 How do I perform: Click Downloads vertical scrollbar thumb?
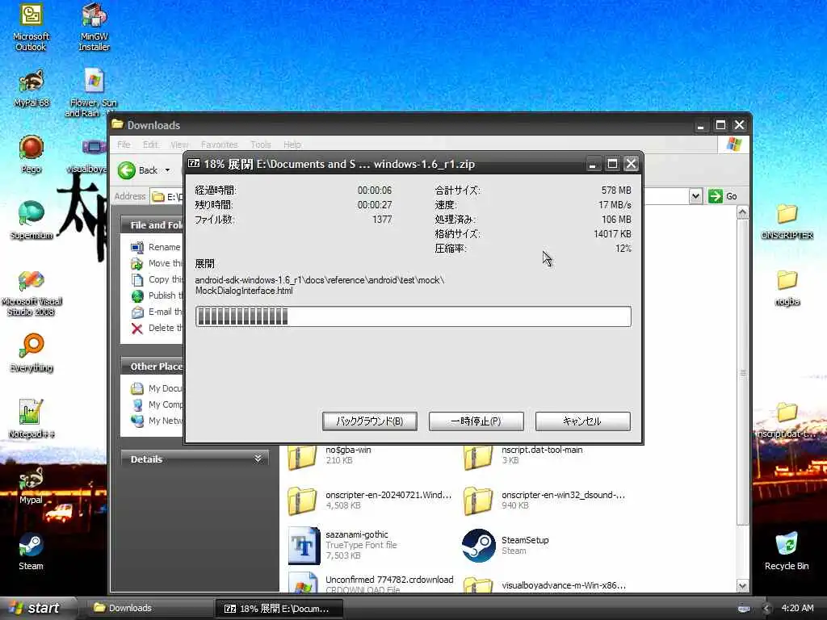tap(743, 372)
